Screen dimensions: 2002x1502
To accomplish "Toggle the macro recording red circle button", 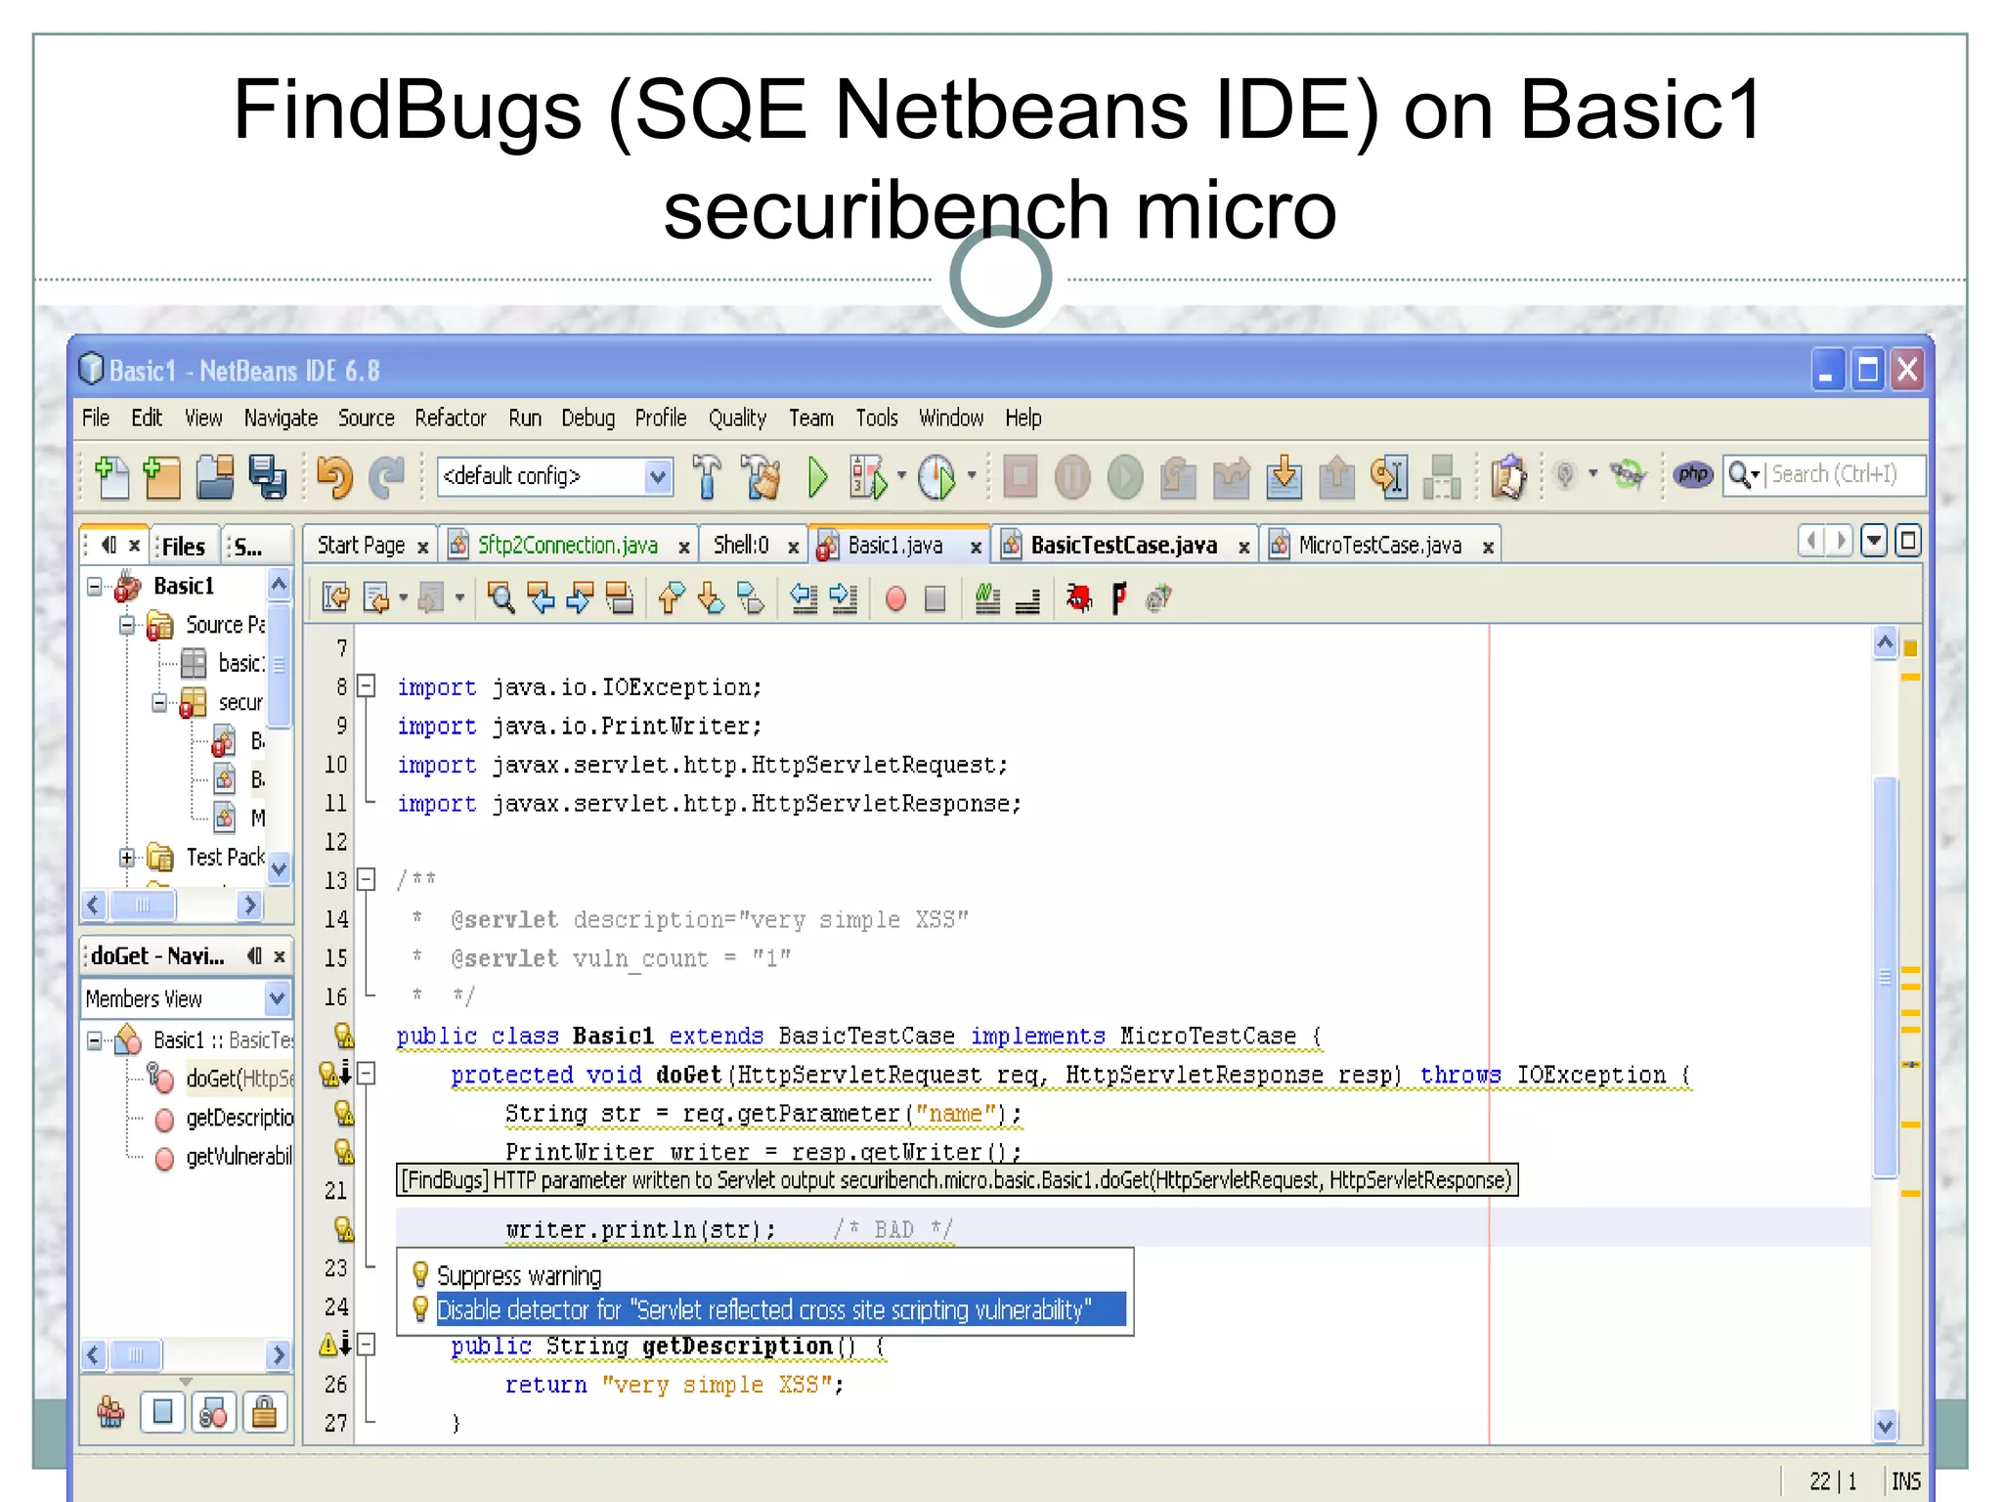I will tap(895, 597).
